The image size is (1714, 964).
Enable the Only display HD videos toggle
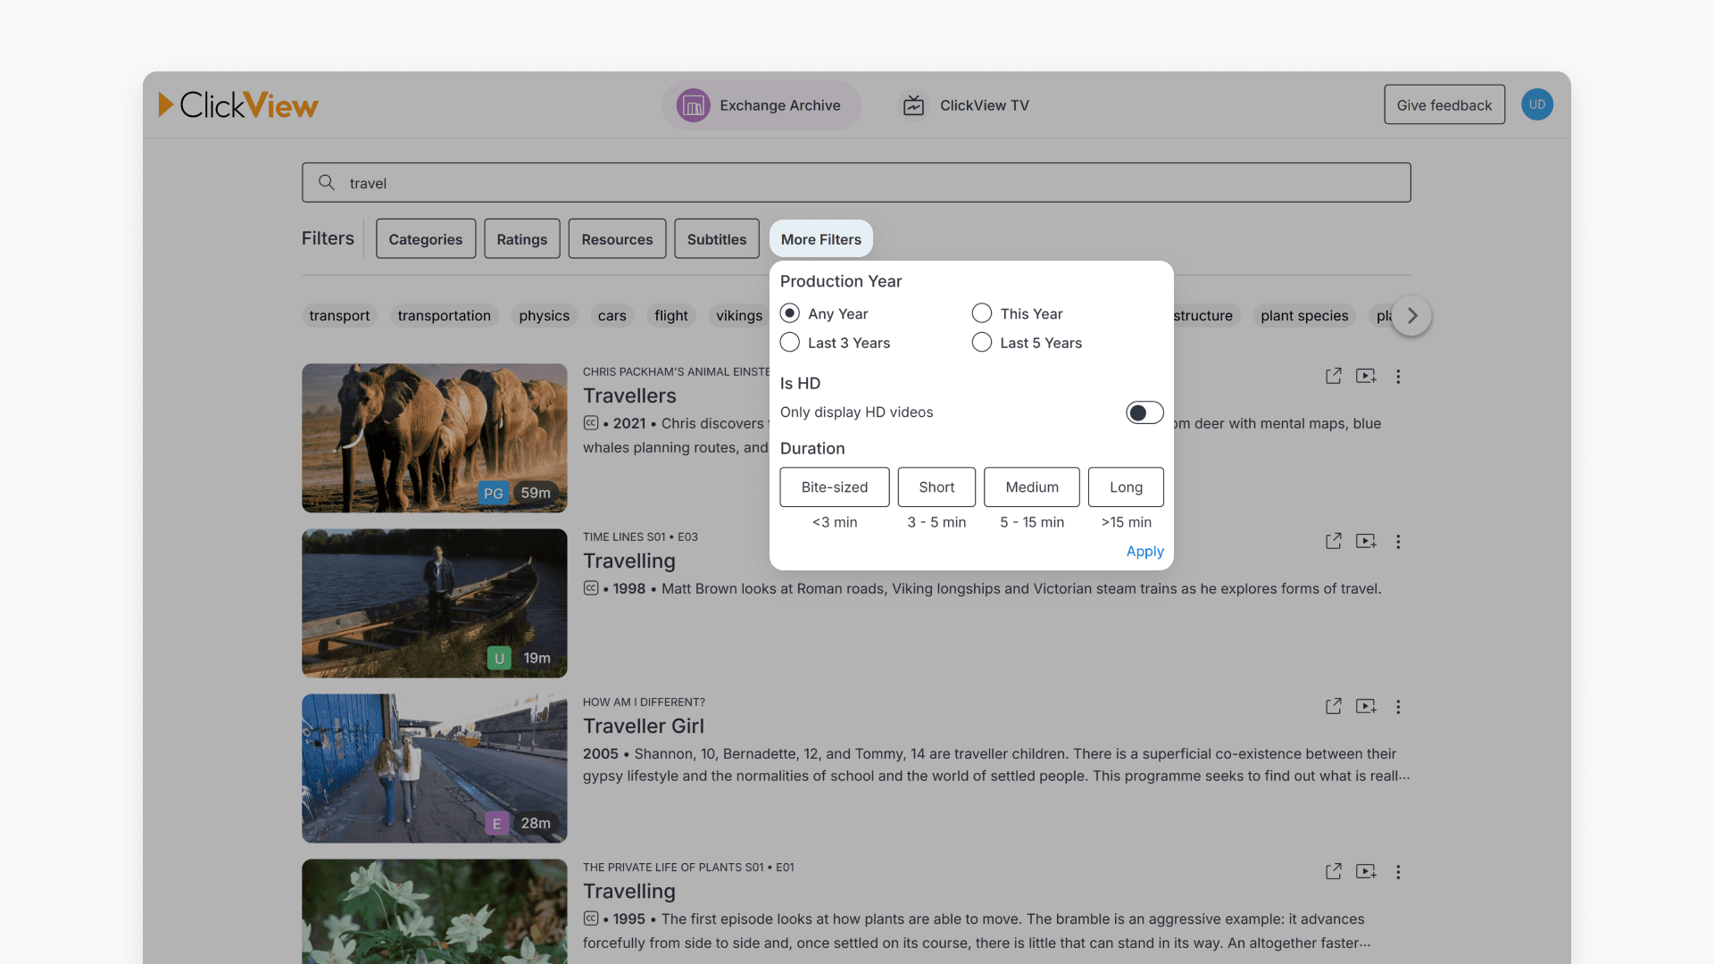point(1144,411)
